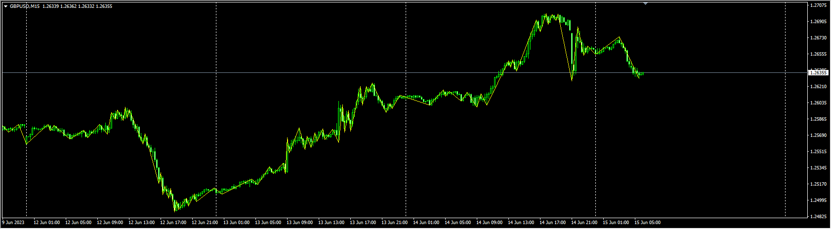Viewport: 831px width, 229px height.
Task: Click the 12 Jun 05:00 time label
Action: (x=78, y=223)
